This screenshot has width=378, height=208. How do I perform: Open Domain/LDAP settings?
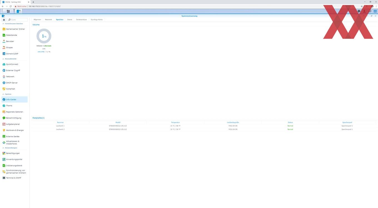[14, 54]
